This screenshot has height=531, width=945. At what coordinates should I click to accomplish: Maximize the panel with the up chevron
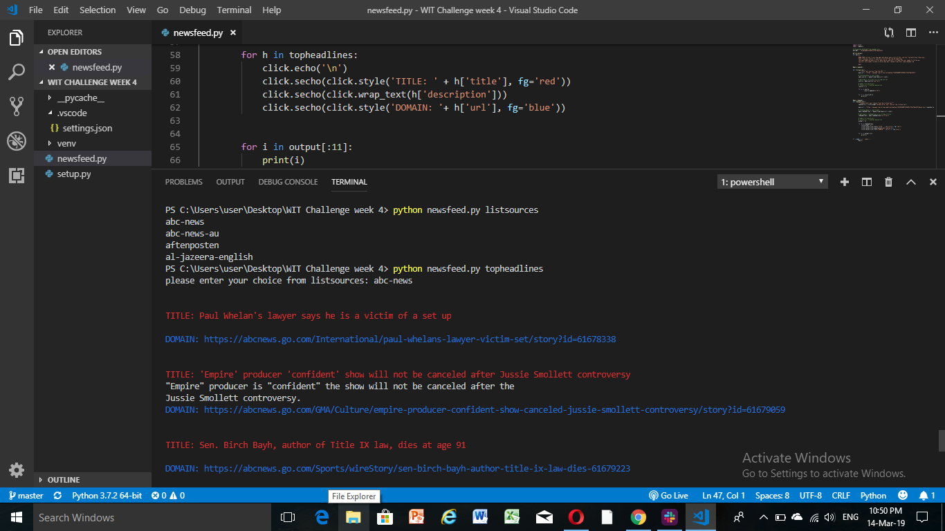tap(910, 182)
